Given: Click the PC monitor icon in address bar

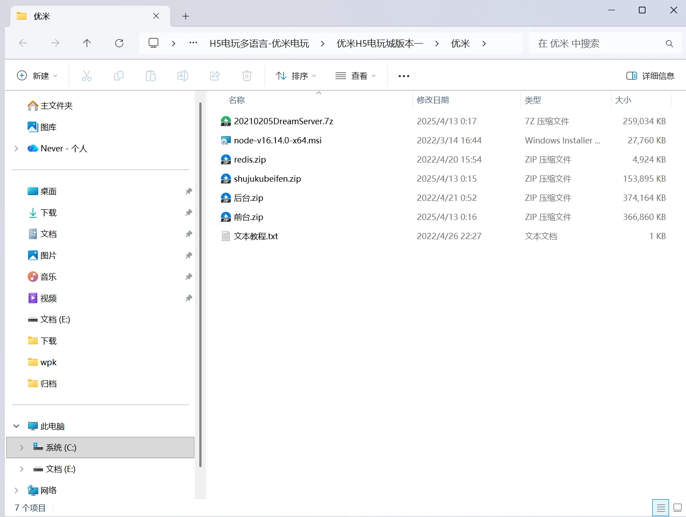Looking at the screenshot, I should click(x=153, y=43).
